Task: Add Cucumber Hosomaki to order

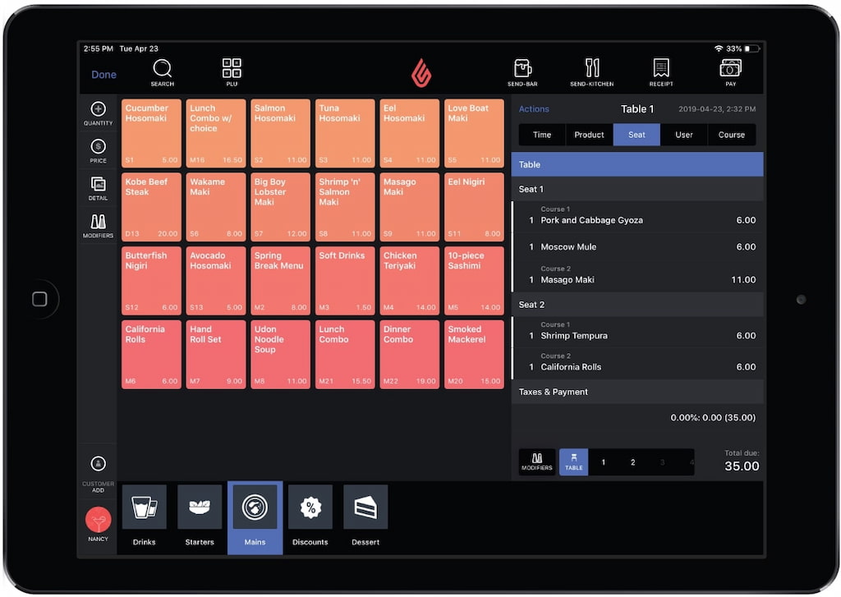Action: click(151, 133)
